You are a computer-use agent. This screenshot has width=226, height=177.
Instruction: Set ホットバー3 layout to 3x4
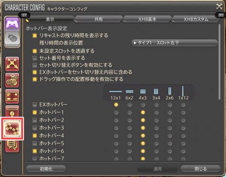[156, 128]
